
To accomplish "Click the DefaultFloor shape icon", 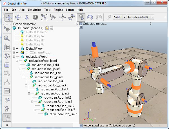I will tap(22, 48).
